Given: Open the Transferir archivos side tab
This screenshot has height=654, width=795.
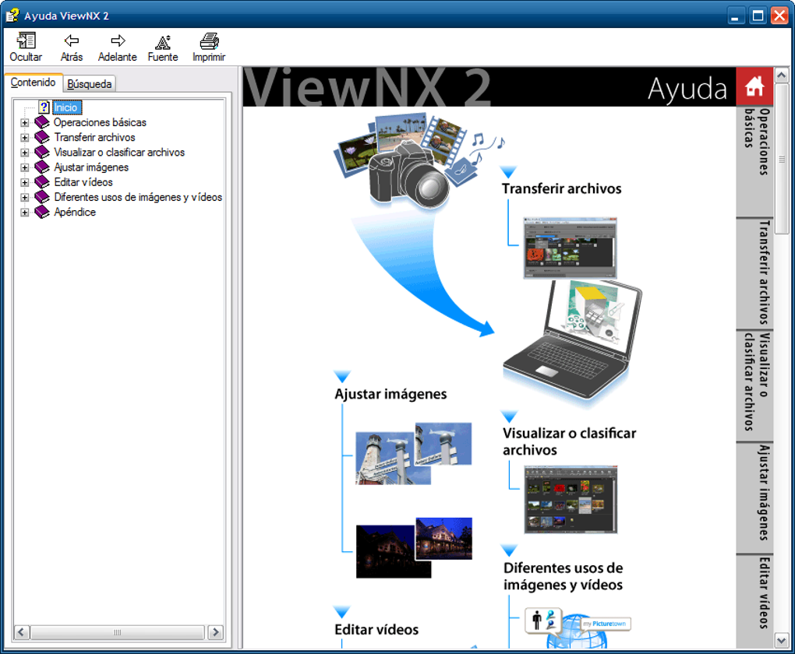Looking at the screenshot, I should pyautogui.click(x=755, y=273).
